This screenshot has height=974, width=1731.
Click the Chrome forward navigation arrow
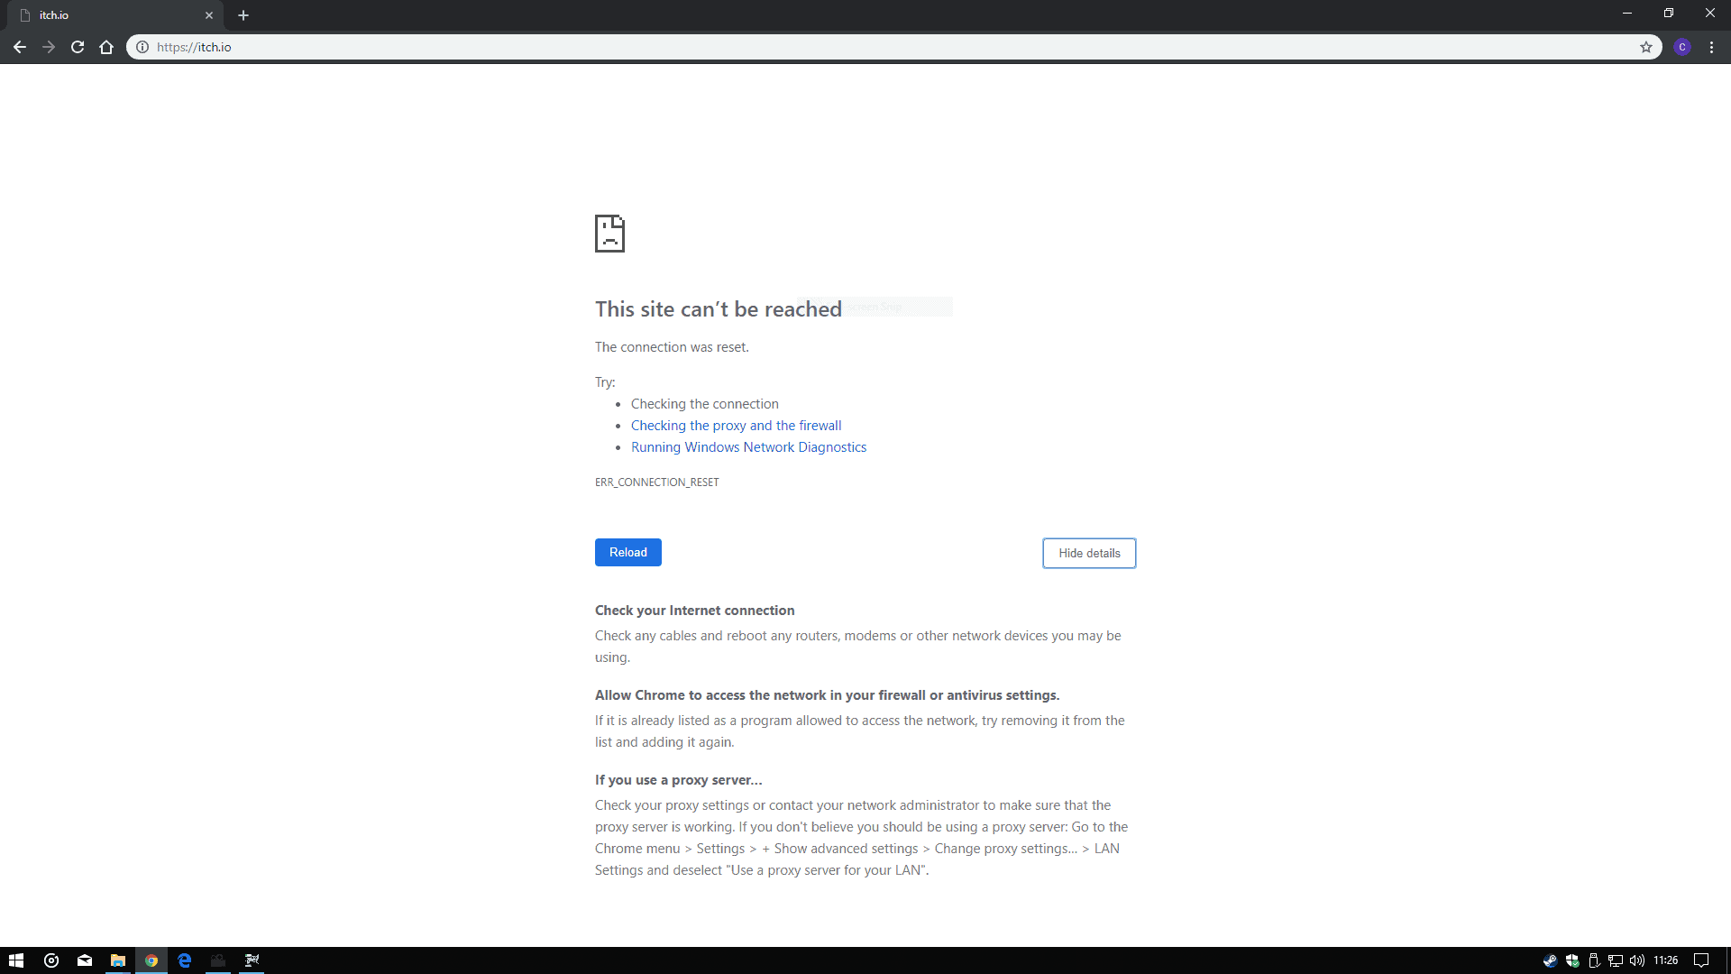pos(49,48)
